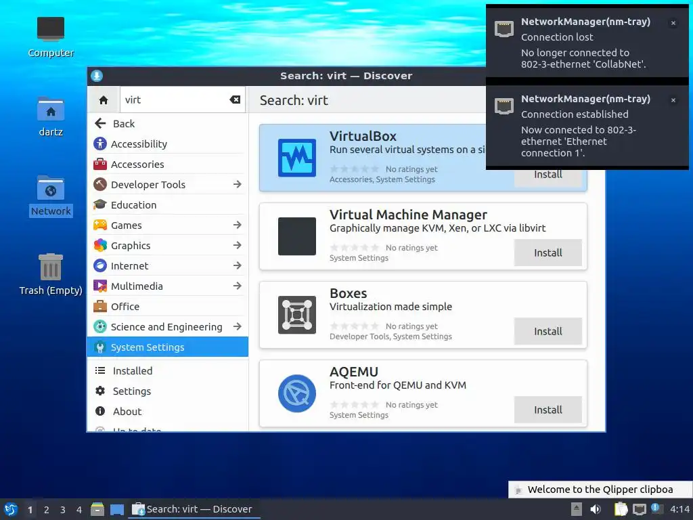Image resolution: width=693 pixels, height=520 pixels.
Task: Click the AQEMU blue circle icon
Action: click(x=297, y=393)
